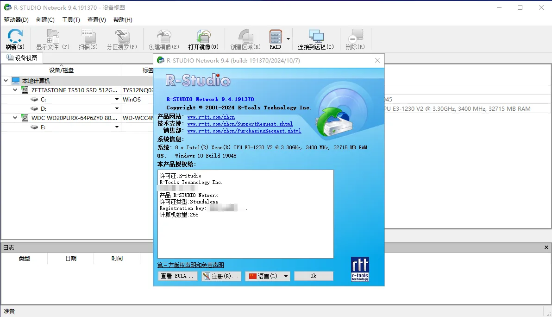Click the r-tools technology logo
Viewport: 552px width, 317px height.
(360, 269)
